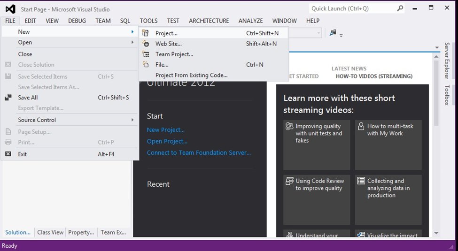Image resolution: width=458 pixels, height=251 pixels.
Task: Click the new File icon in submenu
Action: [146, 64]
